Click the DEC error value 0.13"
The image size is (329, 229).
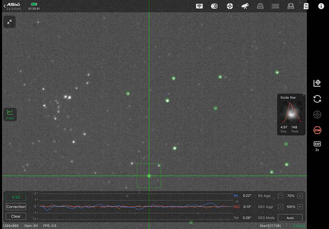click(x=247, y=207)
